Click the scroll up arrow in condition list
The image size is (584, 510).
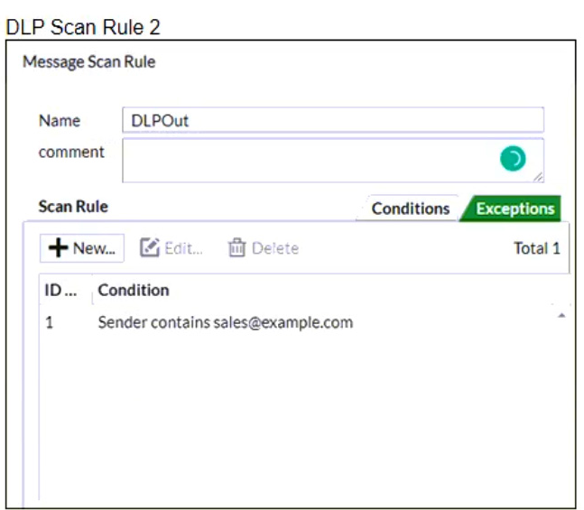click(563, 315)
